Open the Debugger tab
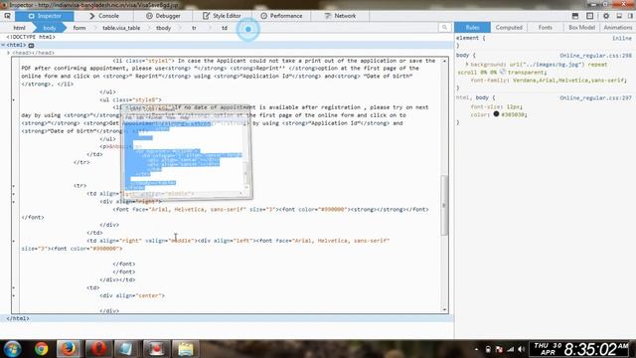Image resolution: width=636 pixels, height=358 pixels. 163,16
